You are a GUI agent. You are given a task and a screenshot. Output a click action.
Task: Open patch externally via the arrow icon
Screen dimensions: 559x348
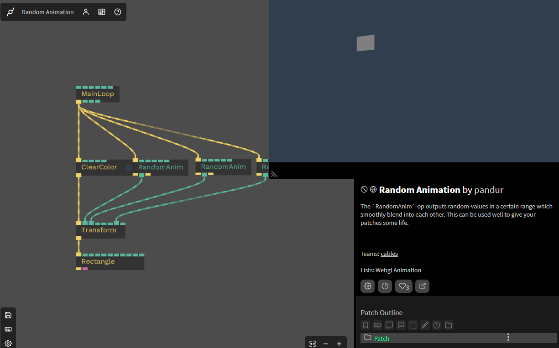422,286
